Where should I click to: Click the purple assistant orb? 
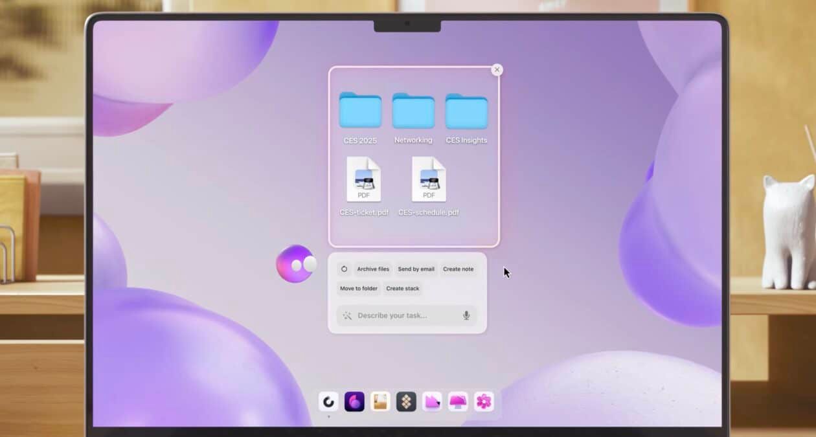296,264
